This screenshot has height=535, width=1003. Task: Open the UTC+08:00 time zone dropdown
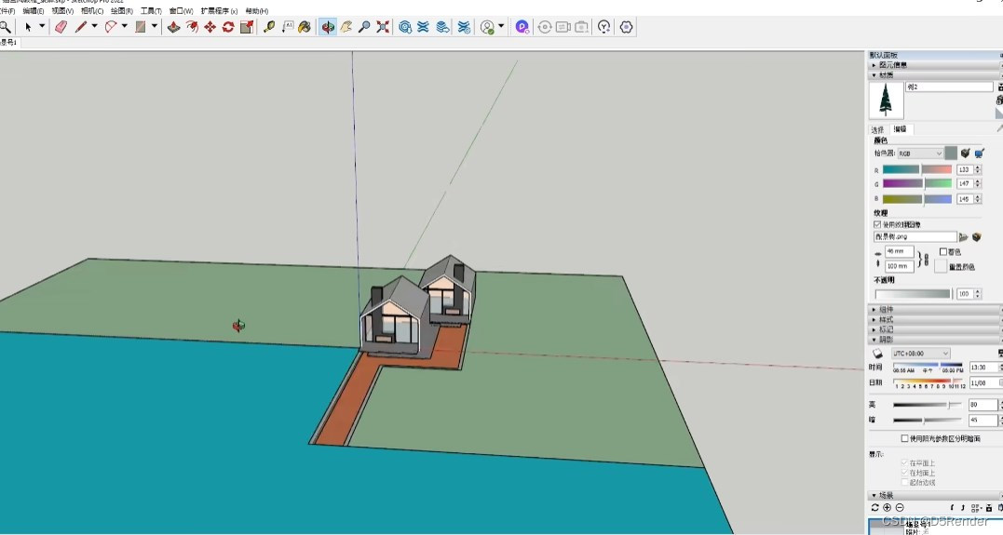tap(920, 354)
